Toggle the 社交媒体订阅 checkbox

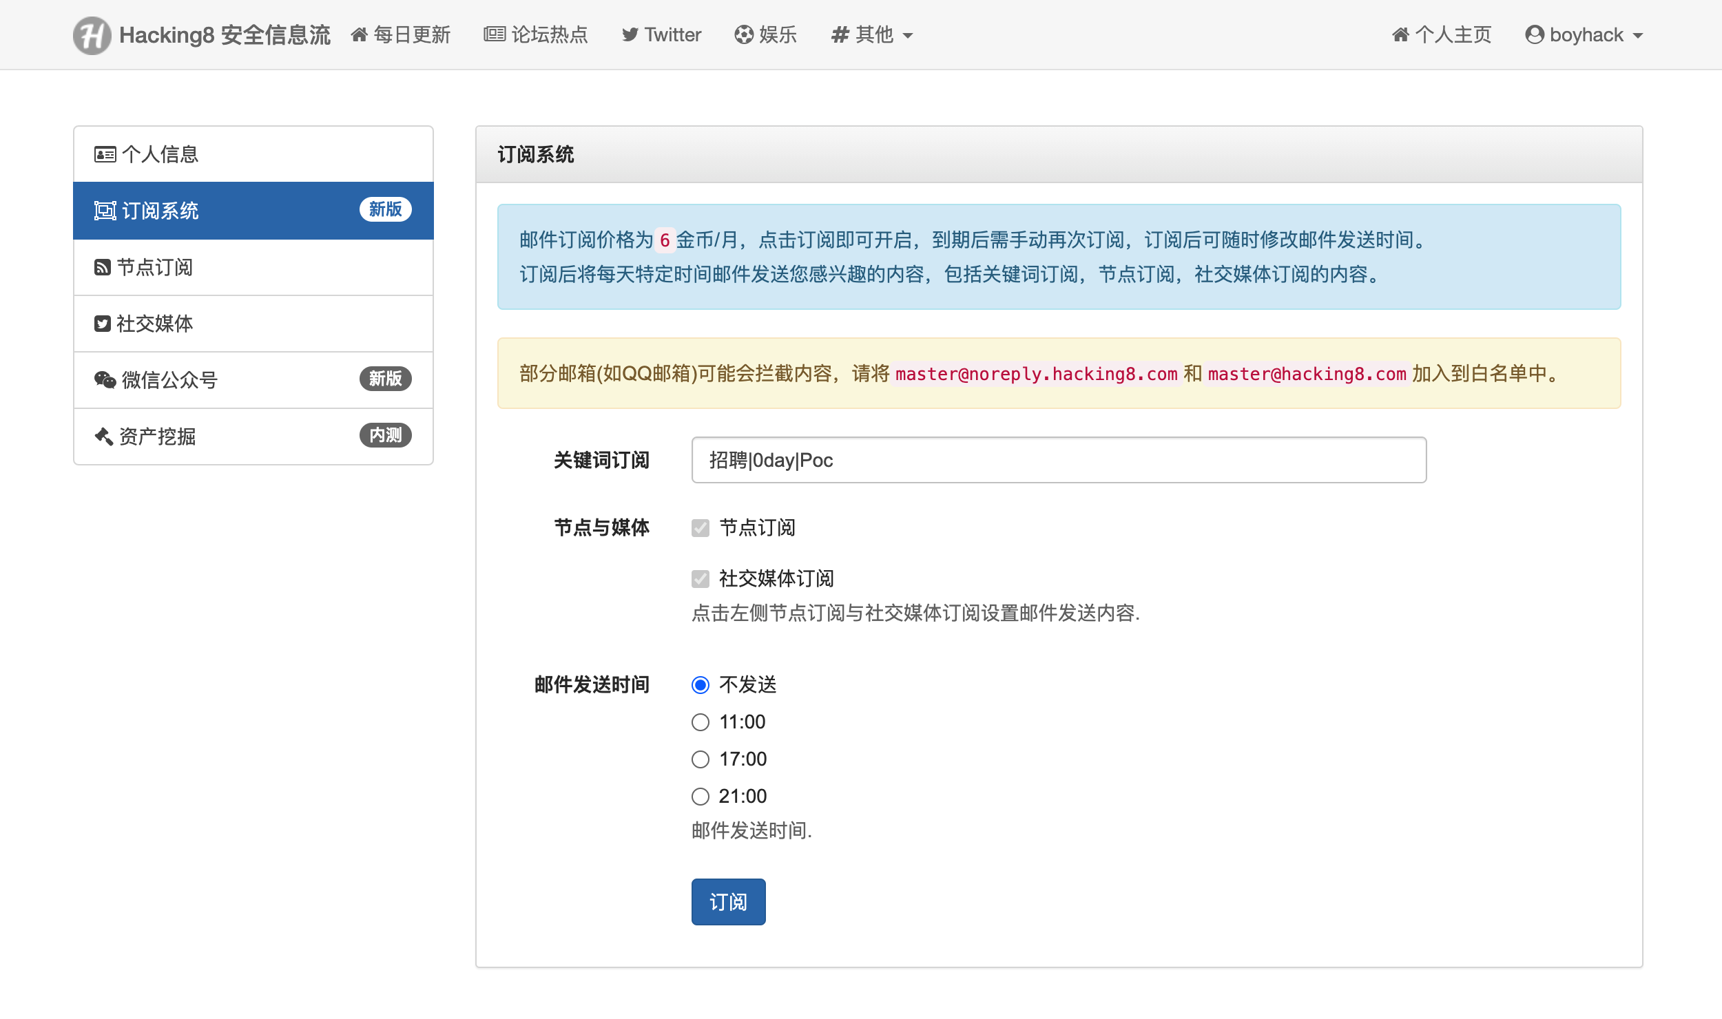click(700, 579)
